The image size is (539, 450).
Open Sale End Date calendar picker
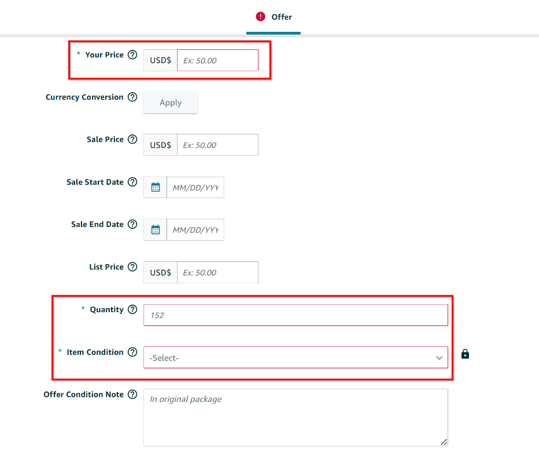click(155, 230)
